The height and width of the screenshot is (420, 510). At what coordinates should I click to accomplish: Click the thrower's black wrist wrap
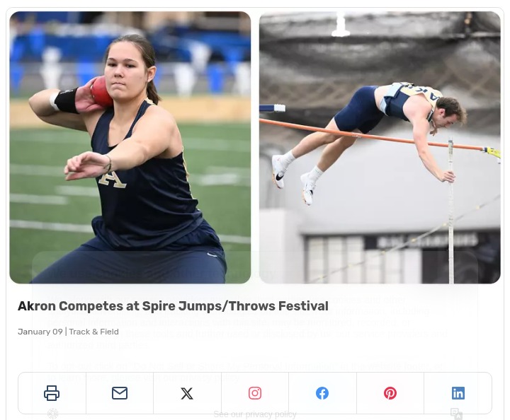tap(67, 100)
